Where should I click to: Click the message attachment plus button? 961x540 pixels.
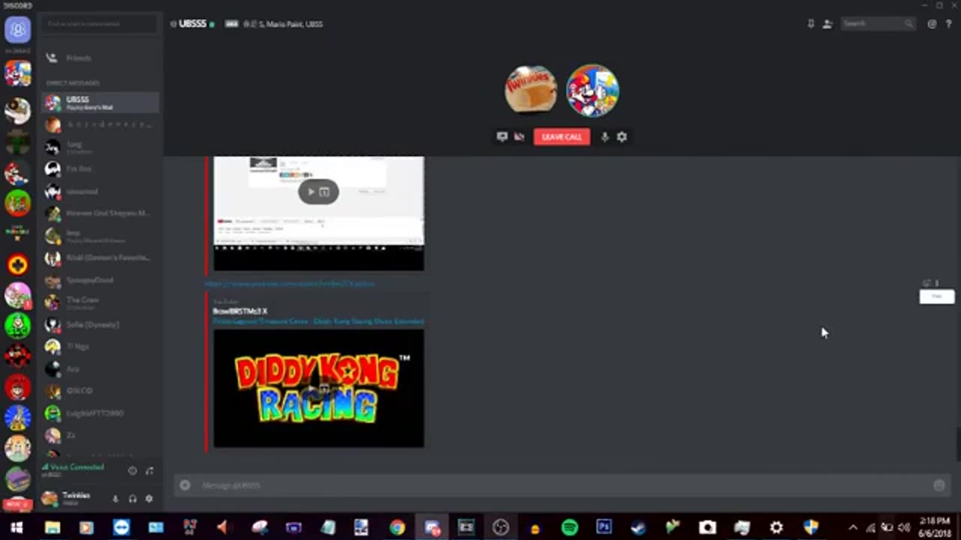(185, 485)
